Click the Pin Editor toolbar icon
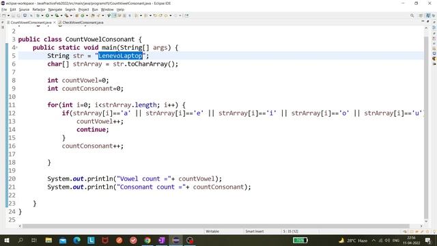This screenshot has height=246, width=437. pyautogui.click(x=186, y=16)
